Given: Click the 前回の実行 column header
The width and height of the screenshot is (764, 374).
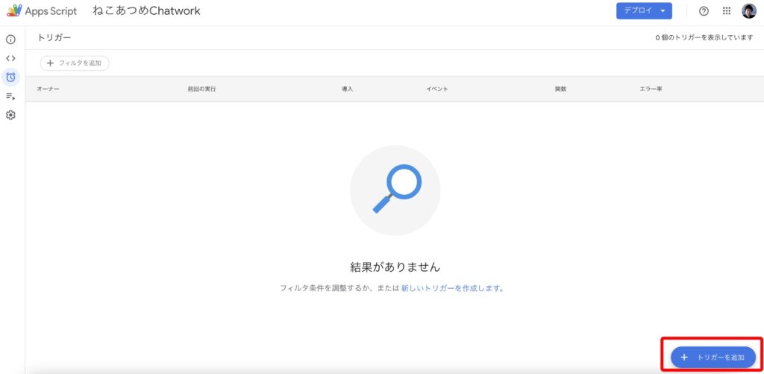Looking at the screenshot, I should (x=201, y=90).
